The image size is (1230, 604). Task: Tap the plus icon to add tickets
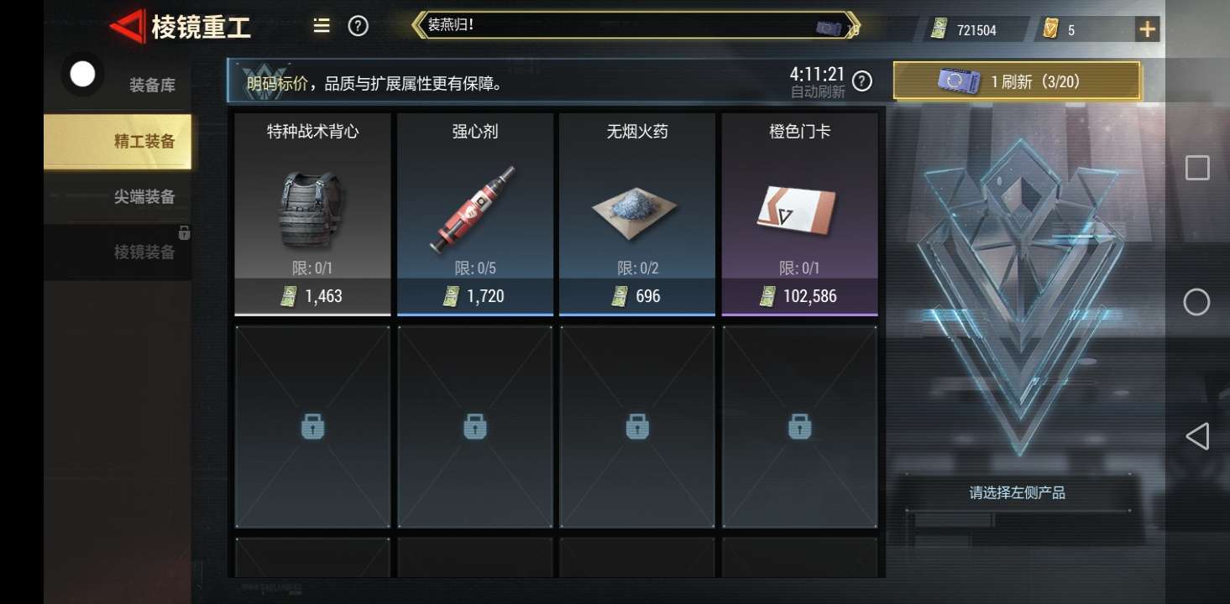1147,29
